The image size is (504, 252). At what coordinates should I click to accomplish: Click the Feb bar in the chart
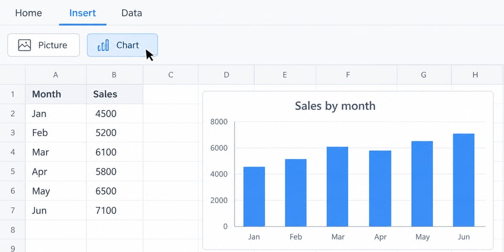pyautogui.click(x=296, y=193)
